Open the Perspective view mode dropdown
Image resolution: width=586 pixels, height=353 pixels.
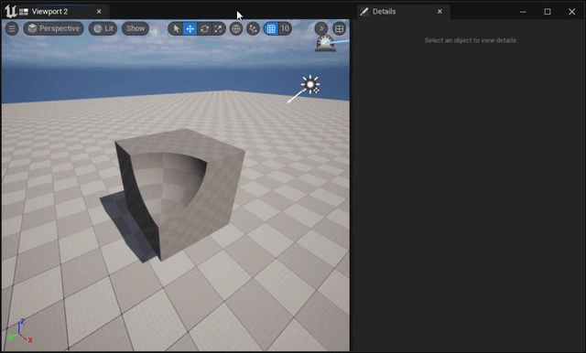54,28
